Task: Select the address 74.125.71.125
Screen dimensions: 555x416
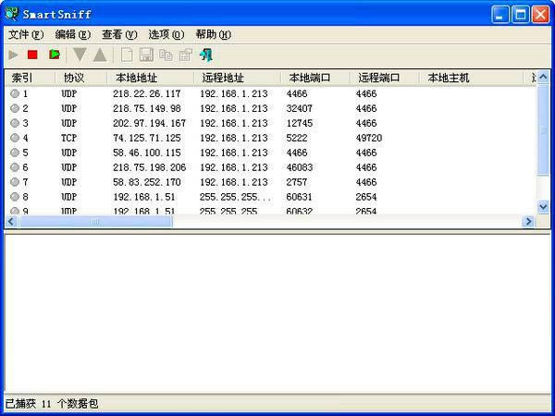Action: (147, 138)
